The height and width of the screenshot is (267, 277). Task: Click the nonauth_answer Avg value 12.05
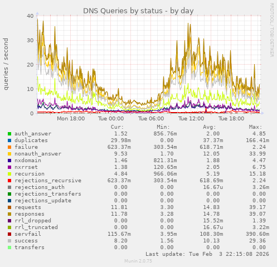click(213, 154)
